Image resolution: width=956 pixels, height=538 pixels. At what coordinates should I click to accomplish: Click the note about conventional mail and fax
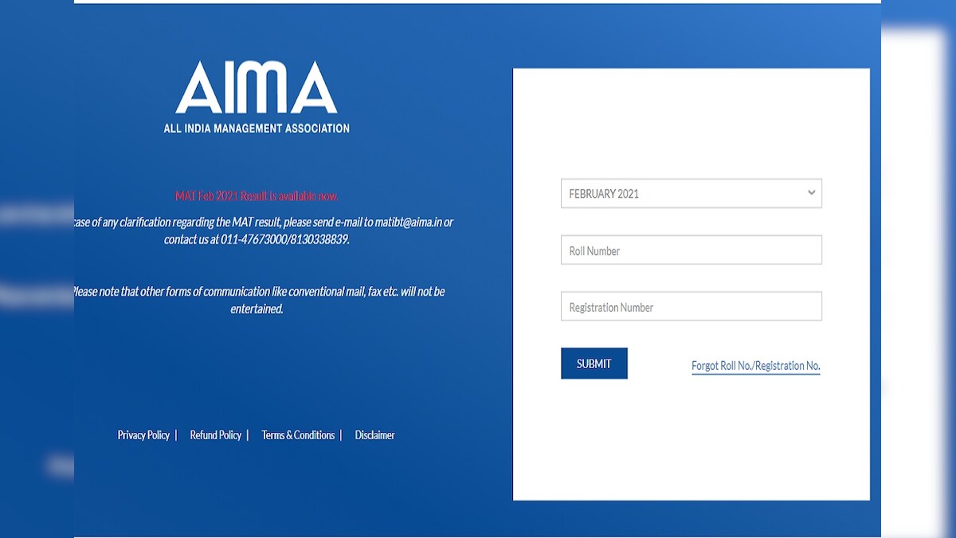(x=259, y=300)
